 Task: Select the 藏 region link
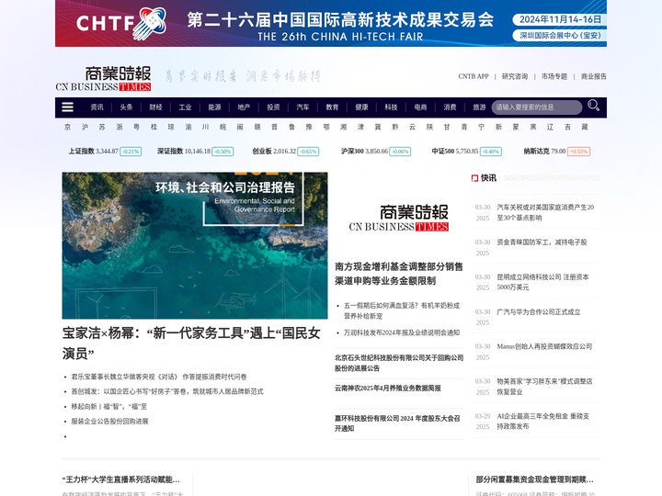pyautogui.click(x=585, y=127)
